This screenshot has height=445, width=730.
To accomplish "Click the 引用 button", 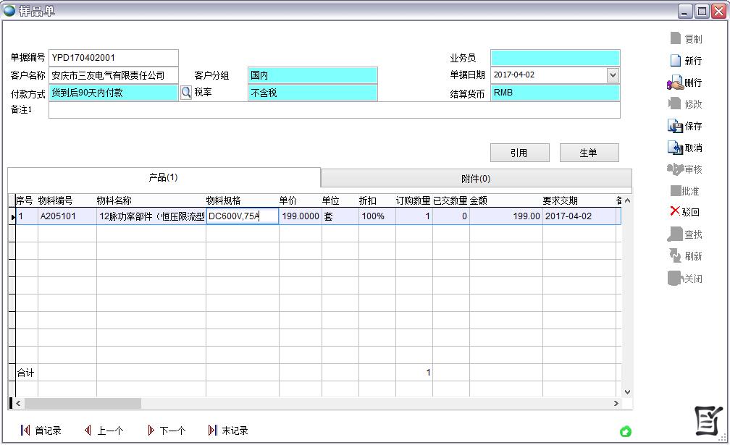I will [519, 152].
